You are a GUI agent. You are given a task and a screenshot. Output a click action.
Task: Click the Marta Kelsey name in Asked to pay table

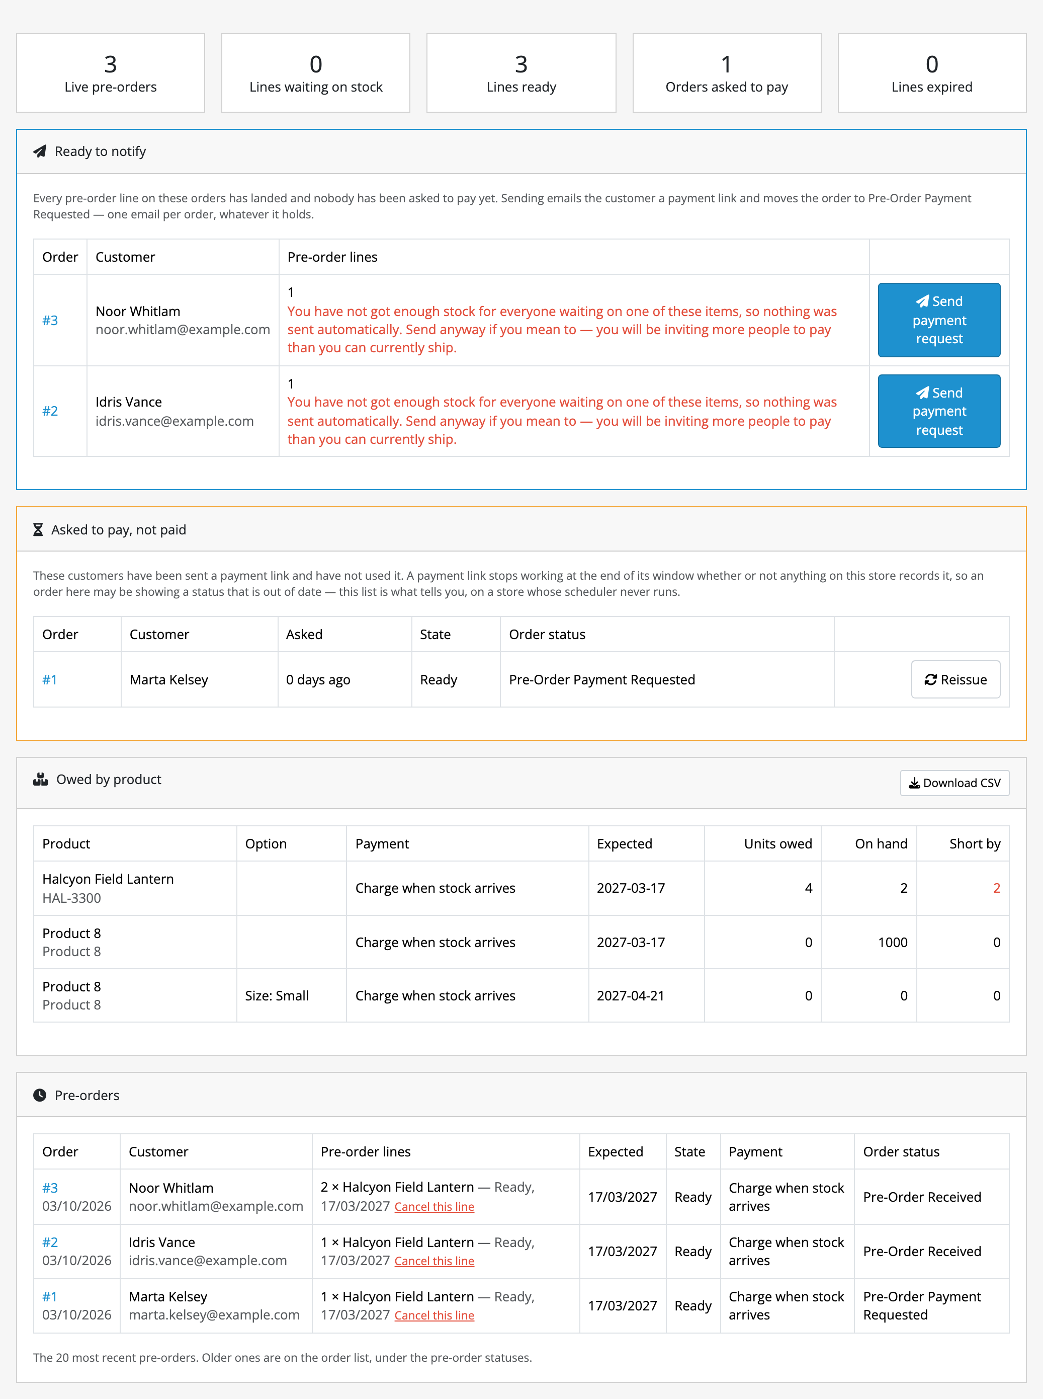168,679
